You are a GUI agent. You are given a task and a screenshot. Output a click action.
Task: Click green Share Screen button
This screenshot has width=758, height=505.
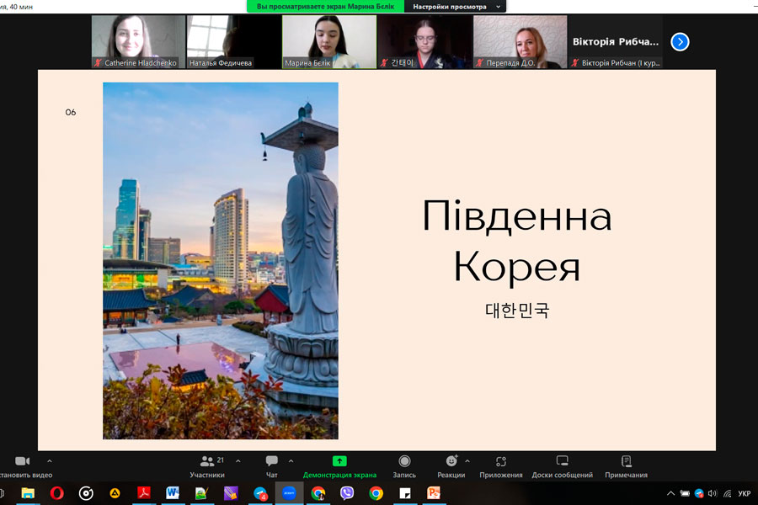point(339,466)
